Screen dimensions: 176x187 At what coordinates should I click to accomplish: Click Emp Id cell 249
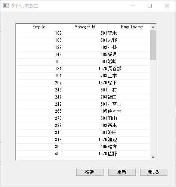(39, 104)
